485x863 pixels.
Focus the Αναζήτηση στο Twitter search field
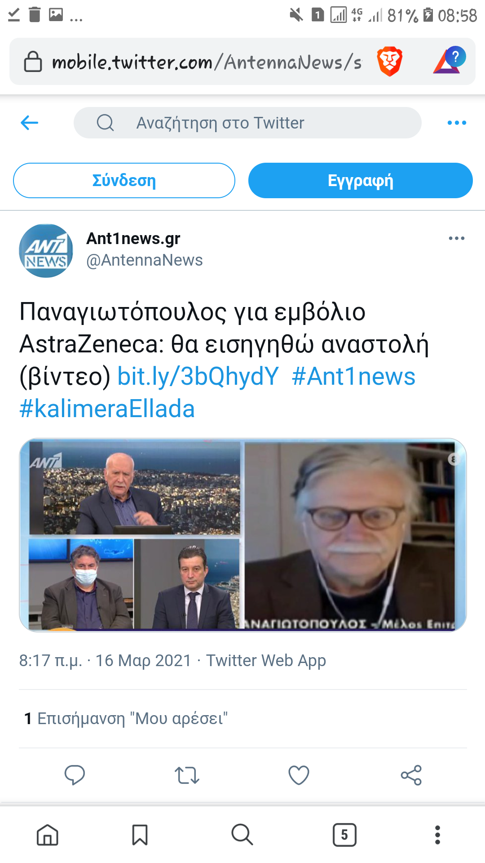point(247,123)
